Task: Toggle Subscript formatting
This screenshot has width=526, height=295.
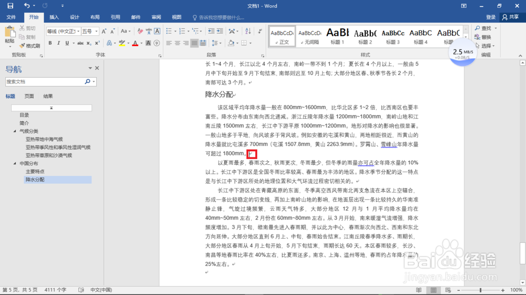Action: 88,43
